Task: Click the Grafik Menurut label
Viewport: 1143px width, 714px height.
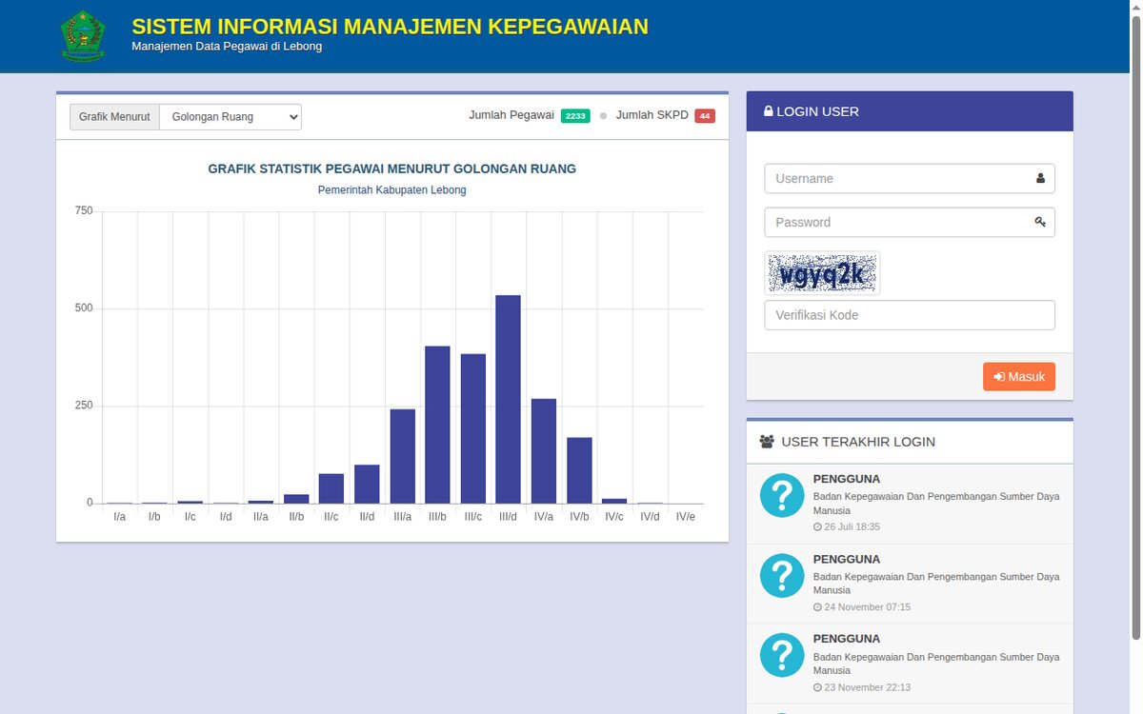Action: 114,117
